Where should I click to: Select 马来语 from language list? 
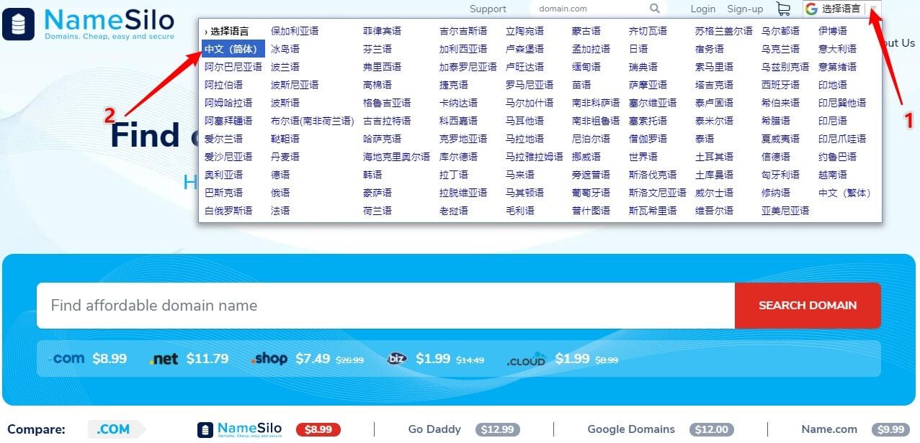(x=520, y=175)
